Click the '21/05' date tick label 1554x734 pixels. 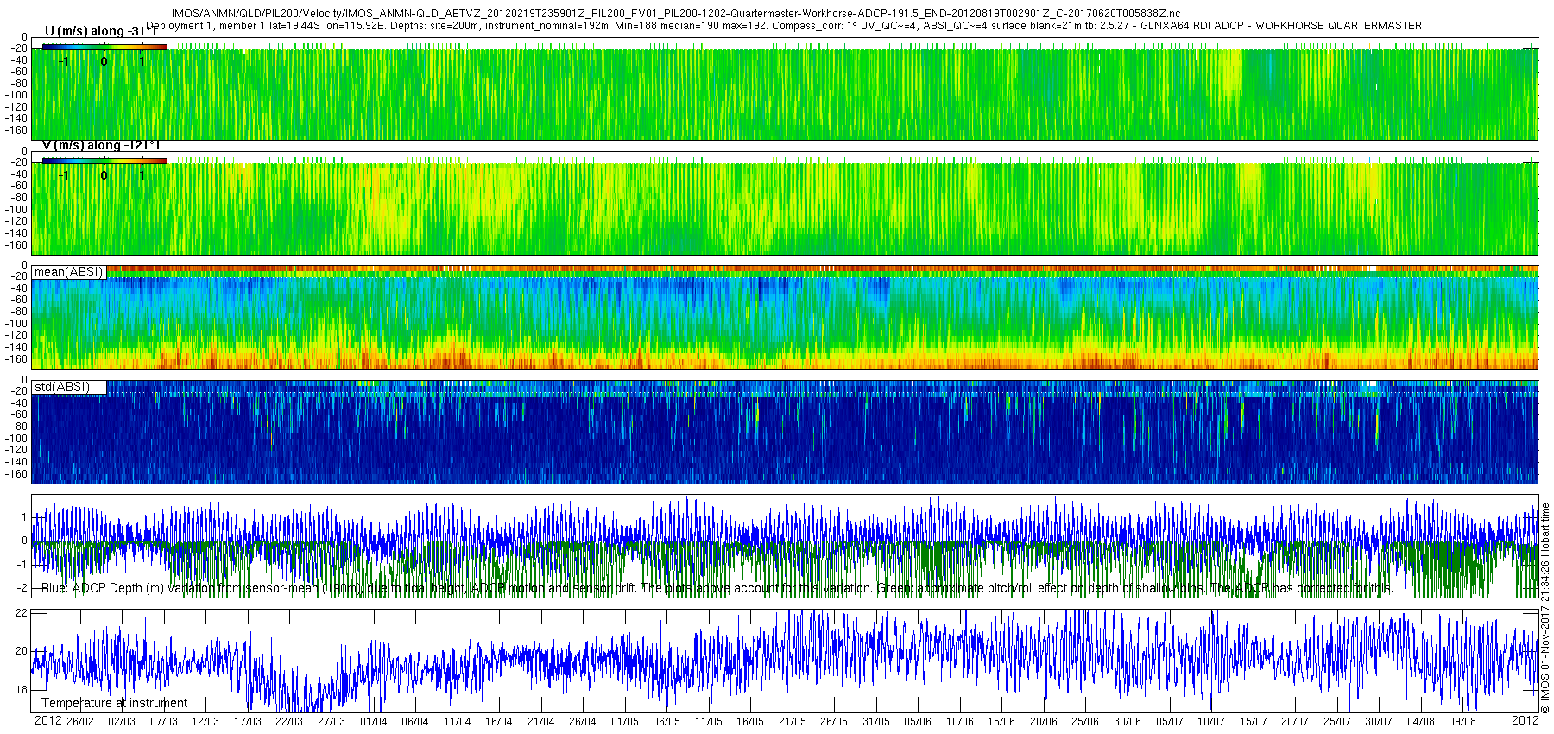[x=793, y=722]
